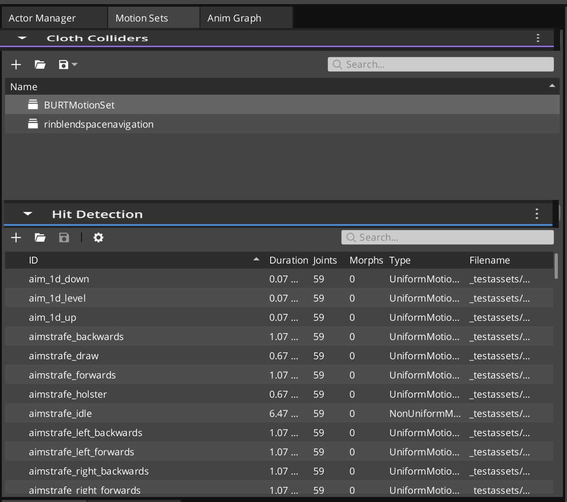
Task: Switch to the Anim Graph tab
Action: click(x=234, y=17)
